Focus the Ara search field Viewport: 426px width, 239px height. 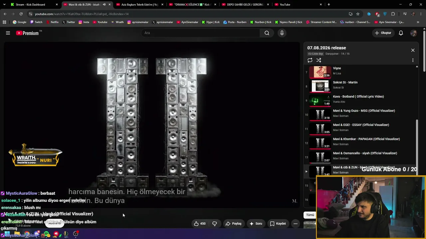(200, 33)
